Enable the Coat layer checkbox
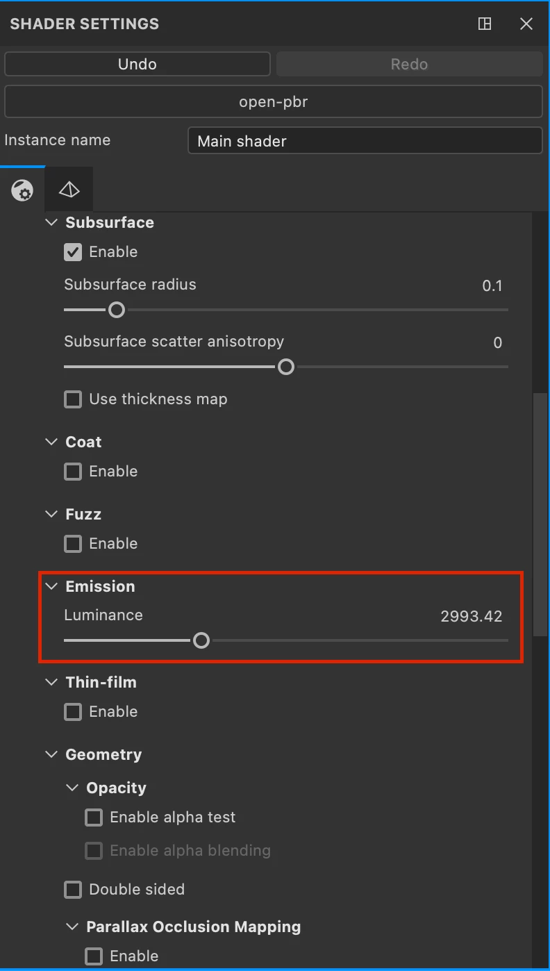Viewport: 550px width, 971px height. (73, 472)
